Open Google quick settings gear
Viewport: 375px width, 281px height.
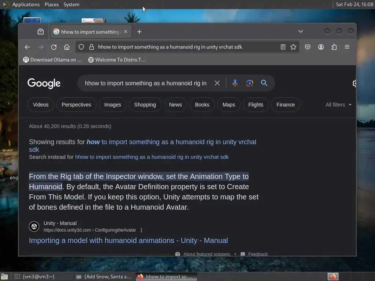[354, 83]
